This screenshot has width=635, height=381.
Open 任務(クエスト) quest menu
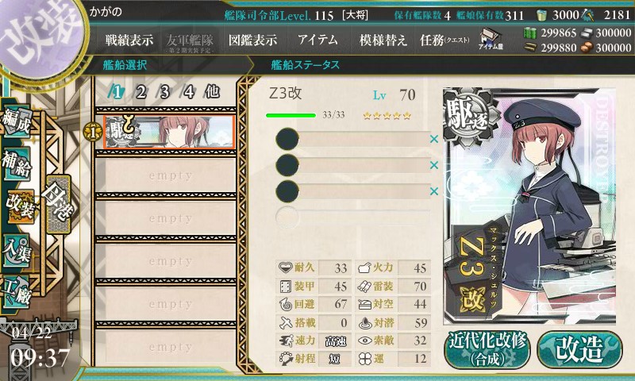point(444,40)
